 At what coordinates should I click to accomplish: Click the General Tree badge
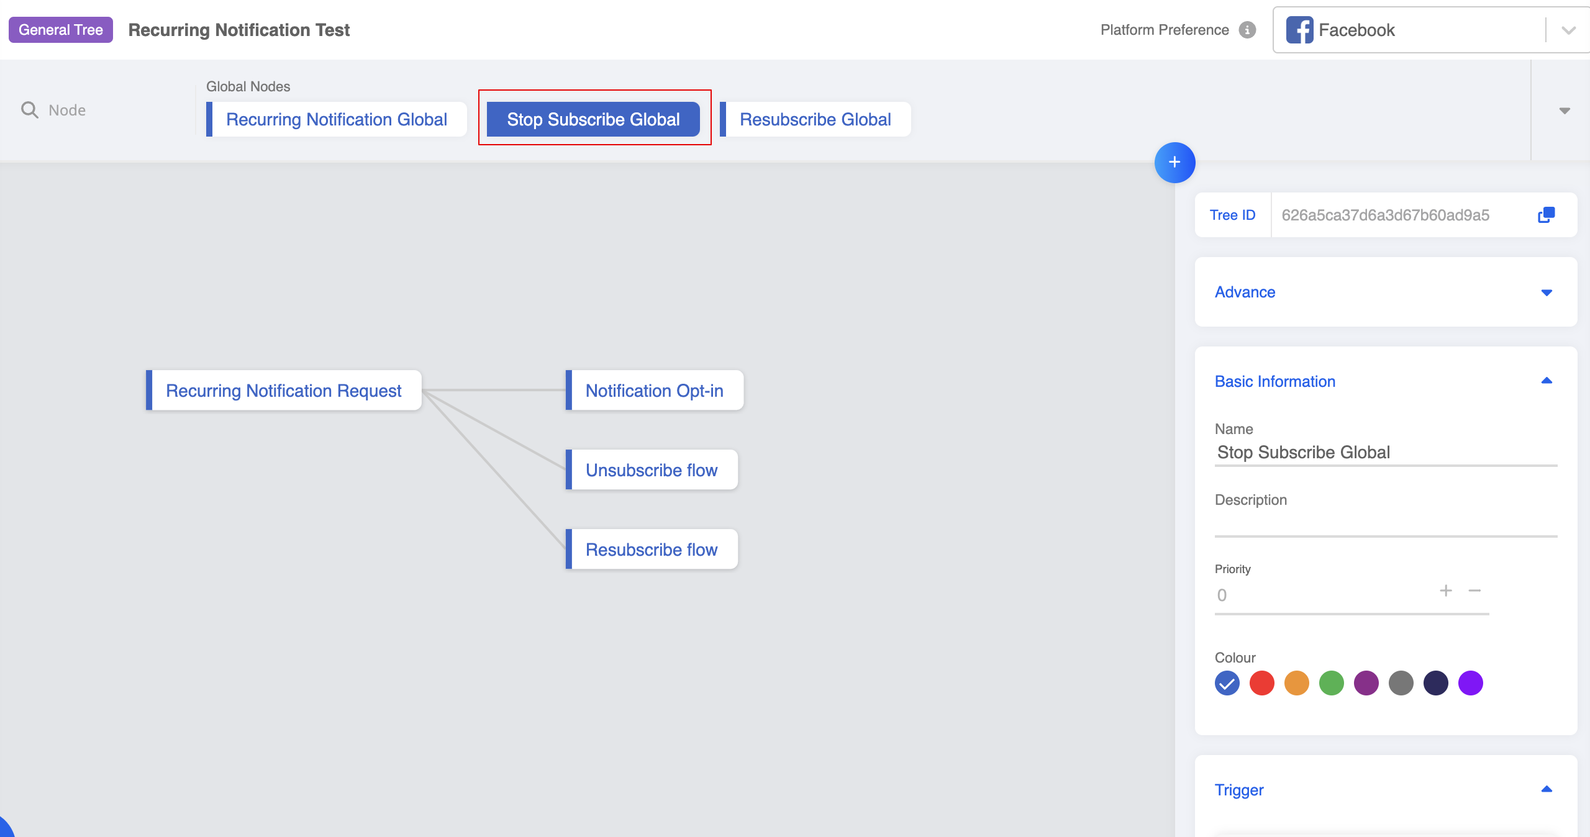[x=60, y=30]
